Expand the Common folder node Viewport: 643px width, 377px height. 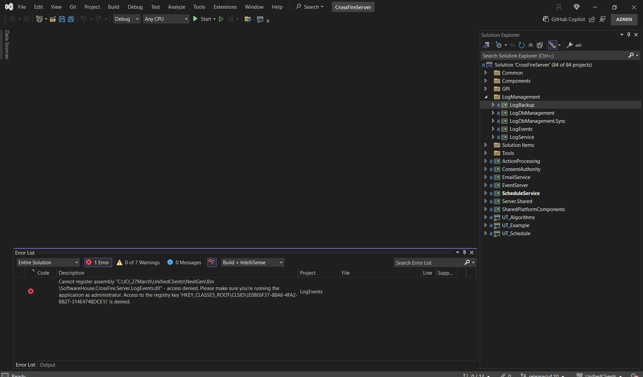pos(485,73)
